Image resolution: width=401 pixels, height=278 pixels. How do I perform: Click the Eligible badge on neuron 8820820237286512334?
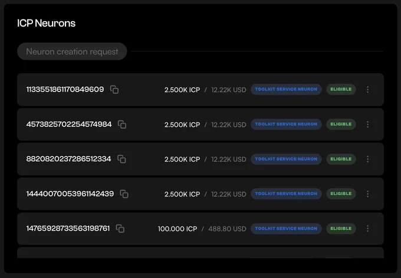(x=341, y=159)
